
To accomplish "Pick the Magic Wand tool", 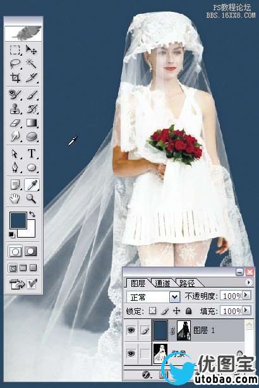I will (x=32, y=64).
